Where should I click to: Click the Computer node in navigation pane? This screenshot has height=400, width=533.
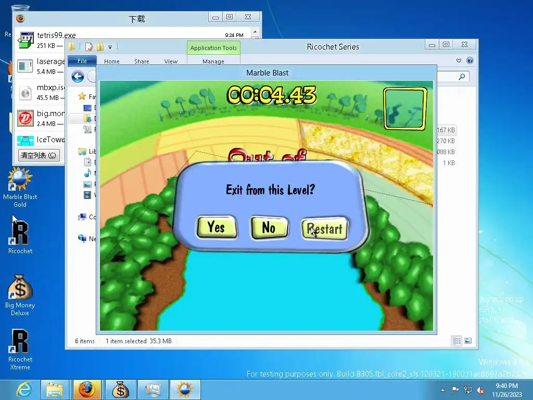[x=82, y=217]
